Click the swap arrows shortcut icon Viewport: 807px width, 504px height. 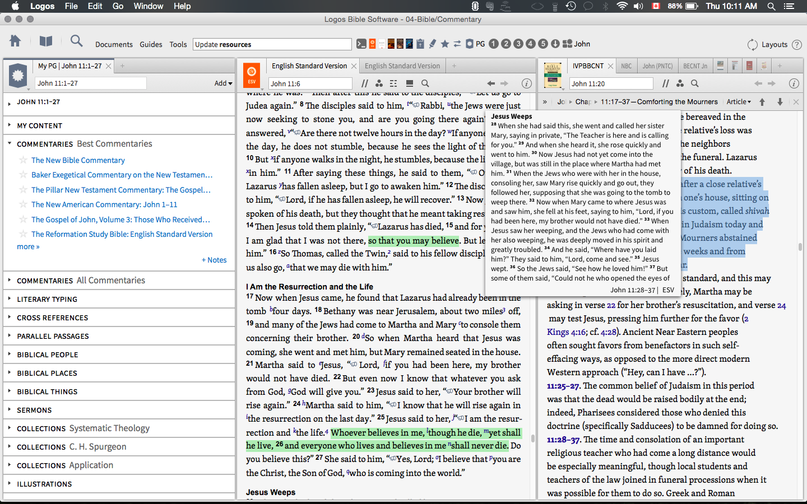(457, 44)
